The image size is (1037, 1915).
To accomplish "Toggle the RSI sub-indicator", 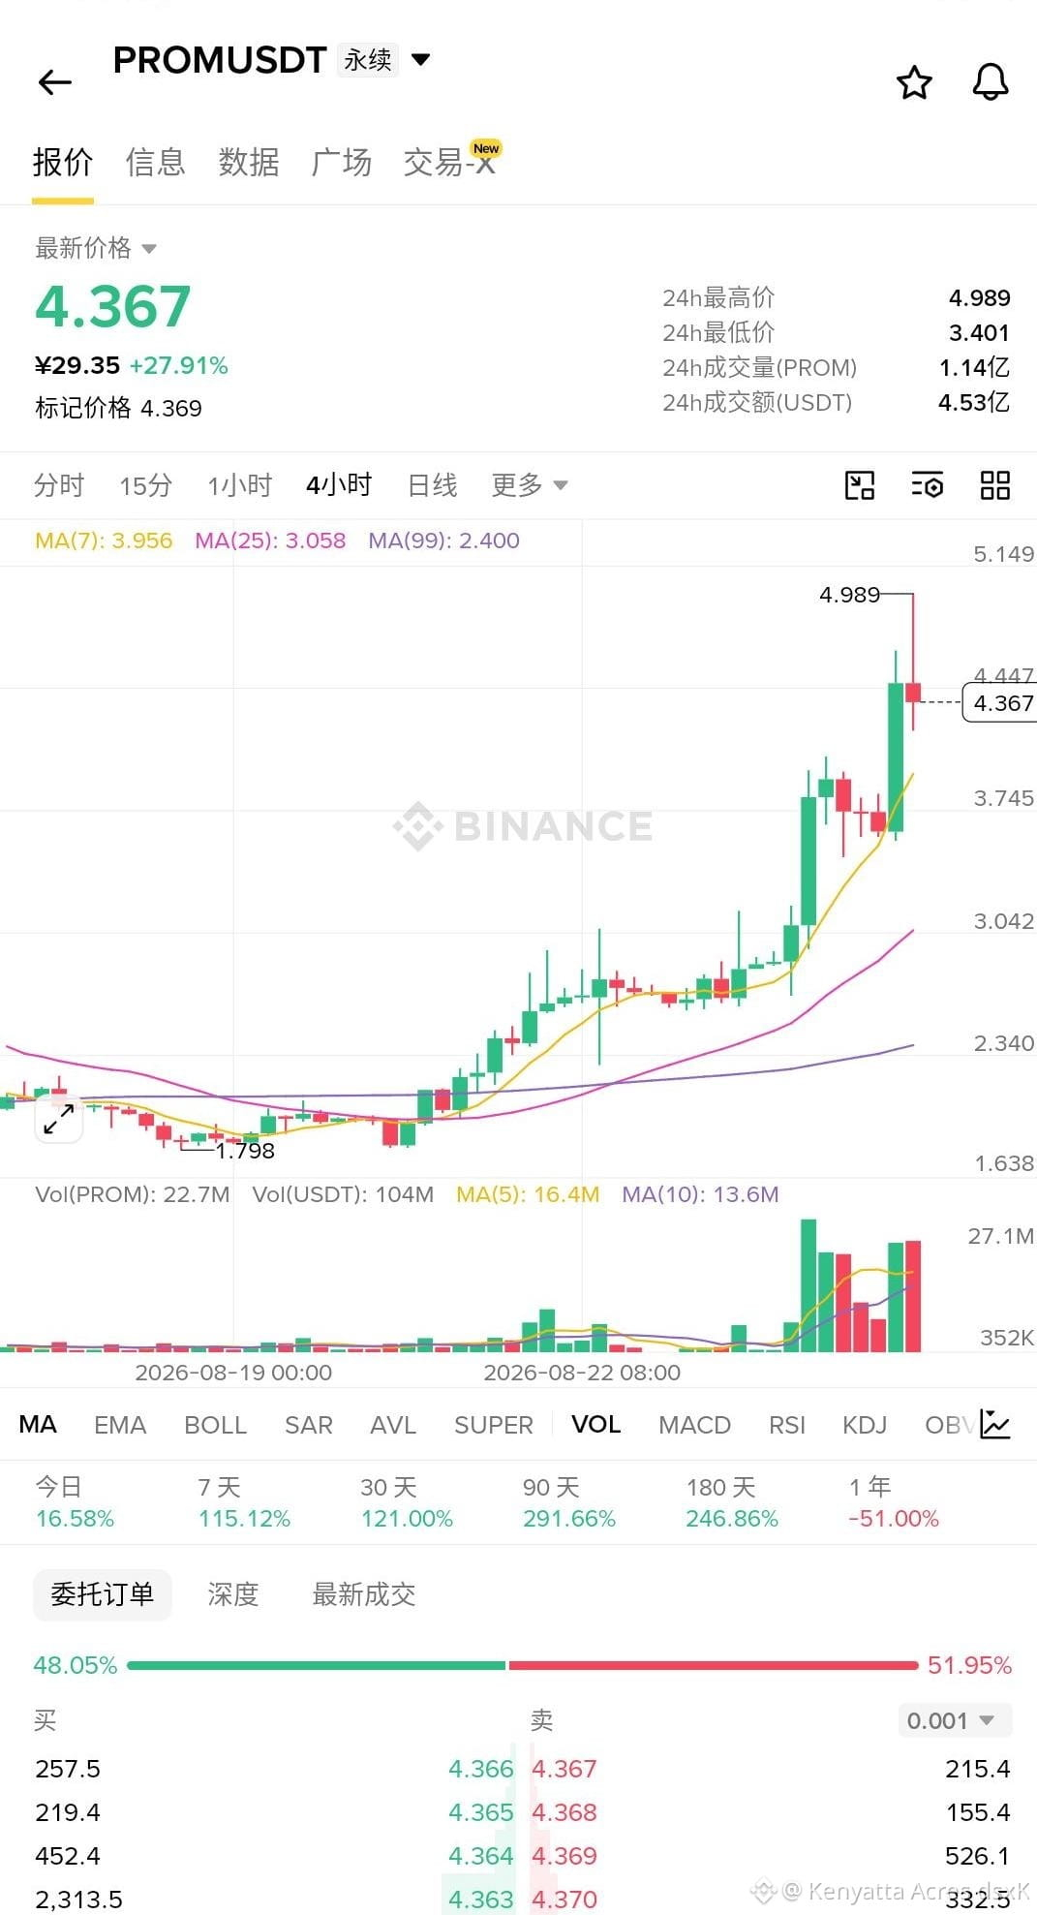I will 787,1424.
